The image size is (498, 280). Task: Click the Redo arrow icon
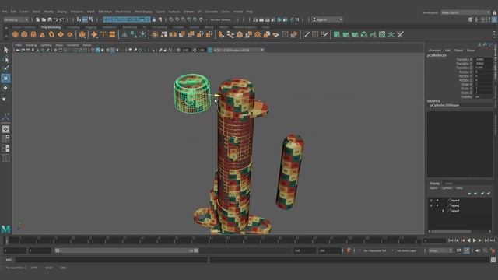(62, 19)
